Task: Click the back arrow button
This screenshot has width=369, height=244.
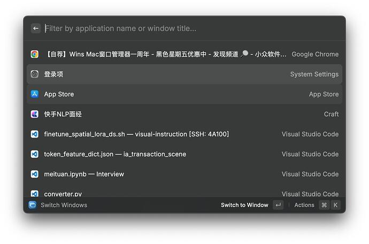Action: tap(36, 28)
